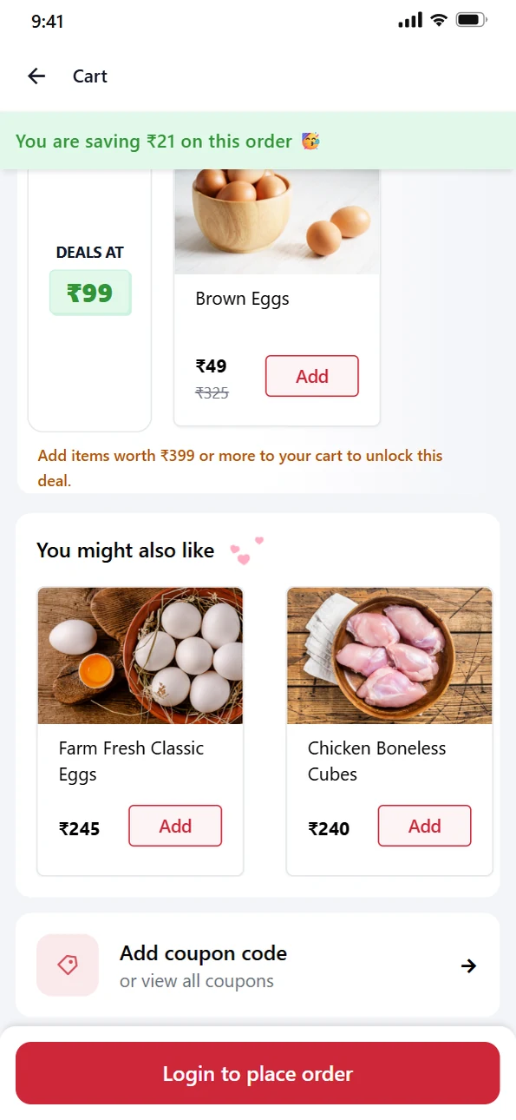Tap the Wi-Fi status icon
Viewport: 516px width, 1120px height.
click(x=439, y=20)
